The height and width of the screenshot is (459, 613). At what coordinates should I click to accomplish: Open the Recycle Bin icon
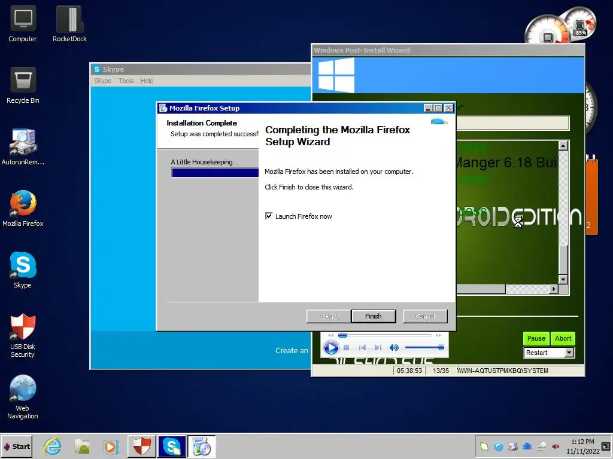(23, 86)
